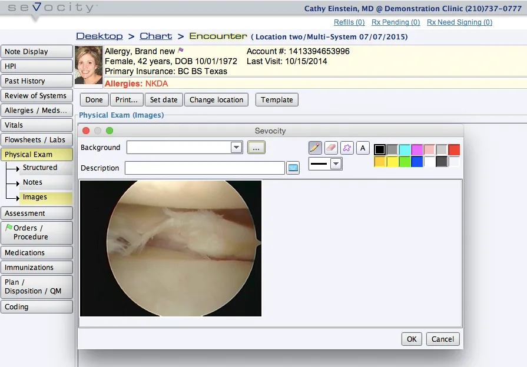The image size is (527, 367).
Task: Pick the red drawing color swatch
Action: coord(454,149)
